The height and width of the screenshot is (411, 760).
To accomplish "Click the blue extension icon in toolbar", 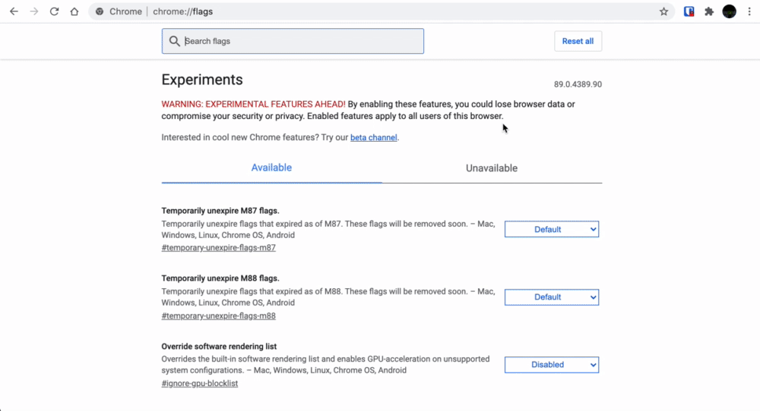I will [689, 11].
